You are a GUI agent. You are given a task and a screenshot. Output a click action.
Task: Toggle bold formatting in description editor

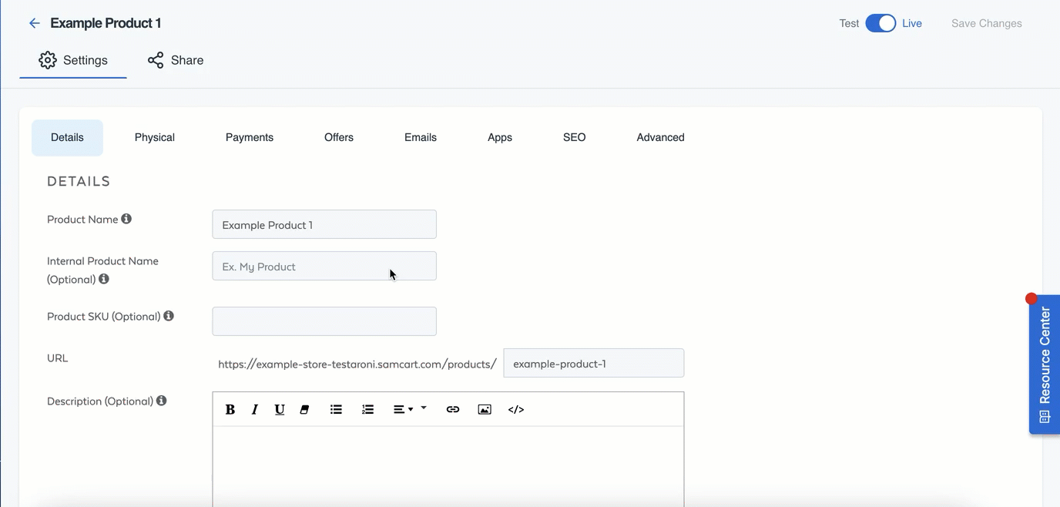pos(230,409)
